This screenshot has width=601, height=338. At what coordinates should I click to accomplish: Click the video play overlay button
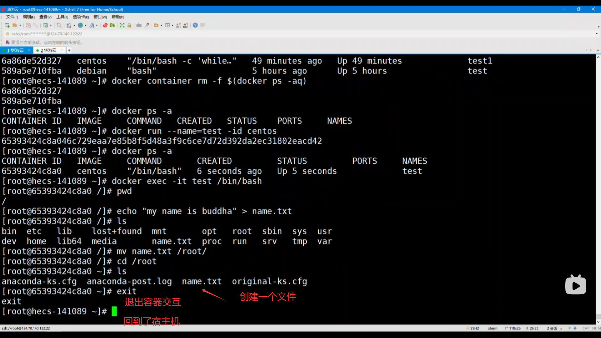(x=575, y=285)
